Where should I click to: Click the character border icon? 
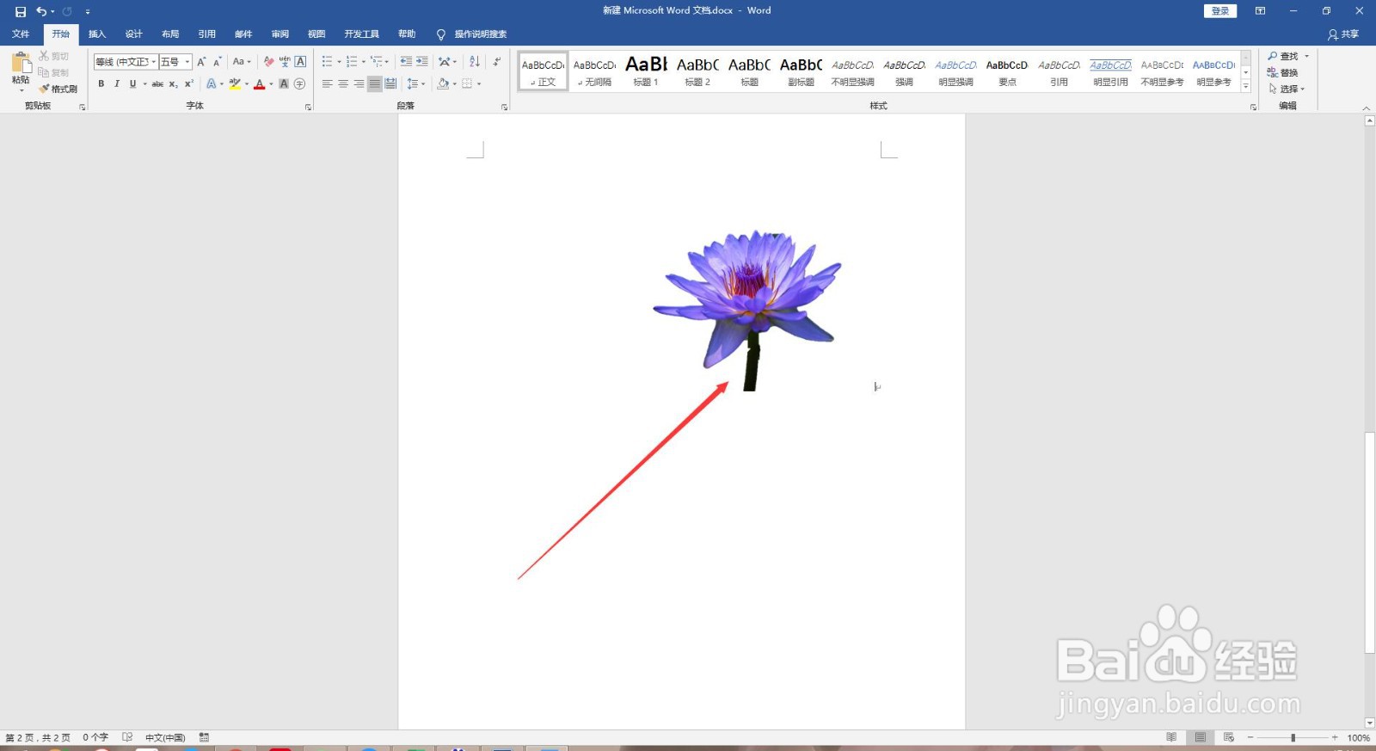[300, 62]
